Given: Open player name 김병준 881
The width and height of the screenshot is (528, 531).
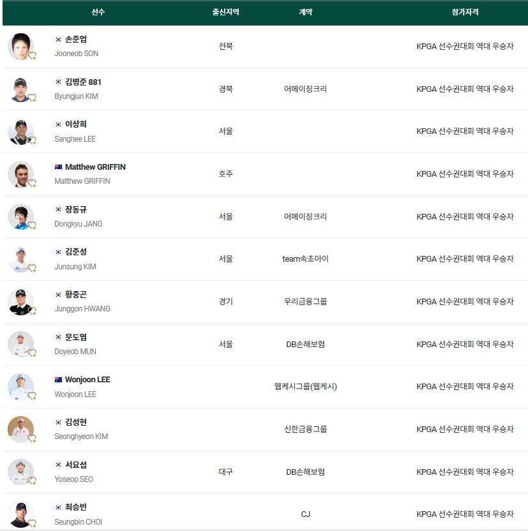Looking at the screenshot, I should 83,82.
